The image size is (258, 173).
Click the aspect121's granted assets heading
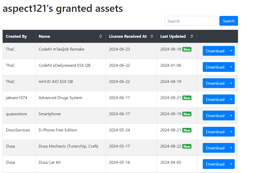[x=63, y=8]
